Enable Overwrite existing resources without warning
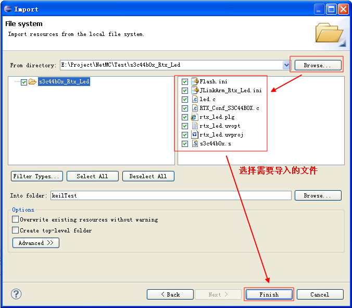Screen dimensions: 352x308 [15, 219]
